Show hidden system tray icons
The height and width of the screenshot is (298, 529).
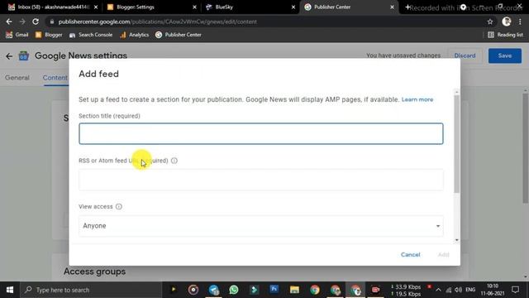point(438,290)
